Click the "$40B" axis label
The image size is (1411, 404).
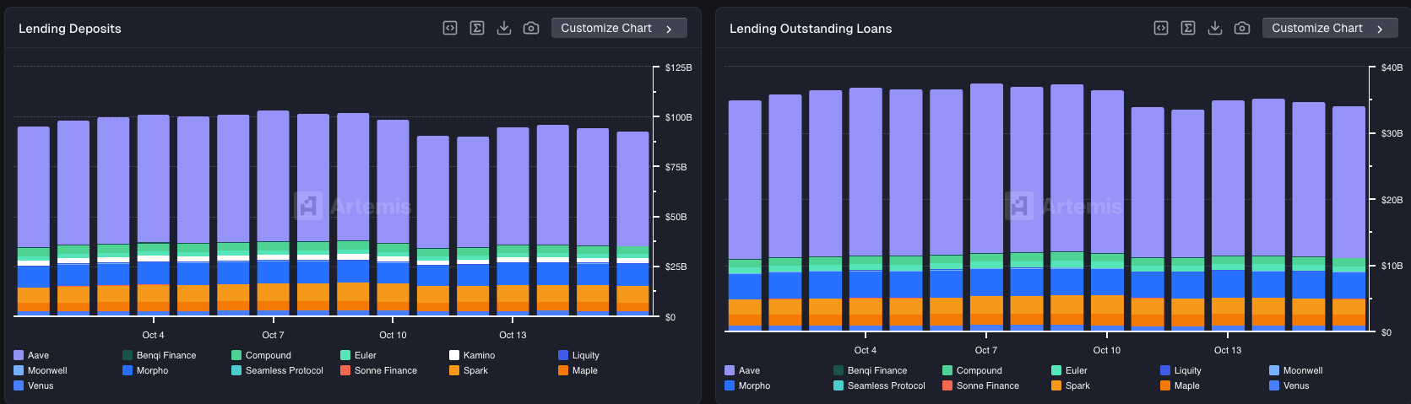pyautogui.click(x=1392, y=67)
